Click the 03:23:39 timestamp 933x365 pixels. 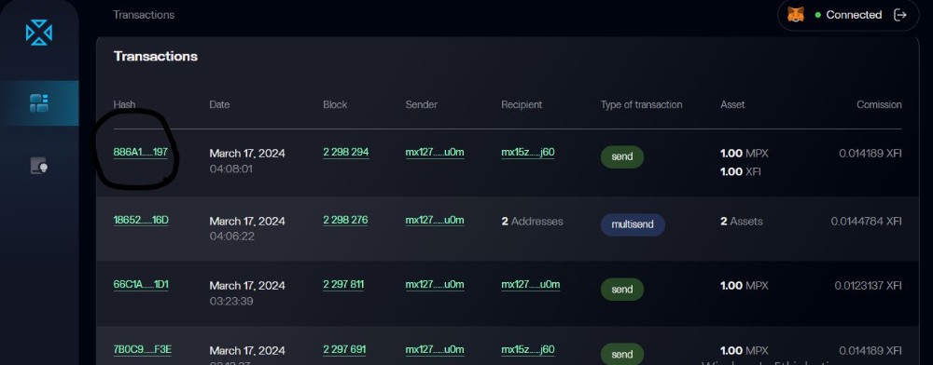click(231, 301)
